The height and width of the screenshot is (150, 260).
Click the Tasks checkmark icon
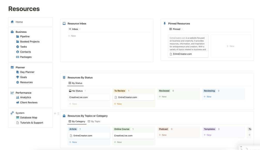pos(18,47)
